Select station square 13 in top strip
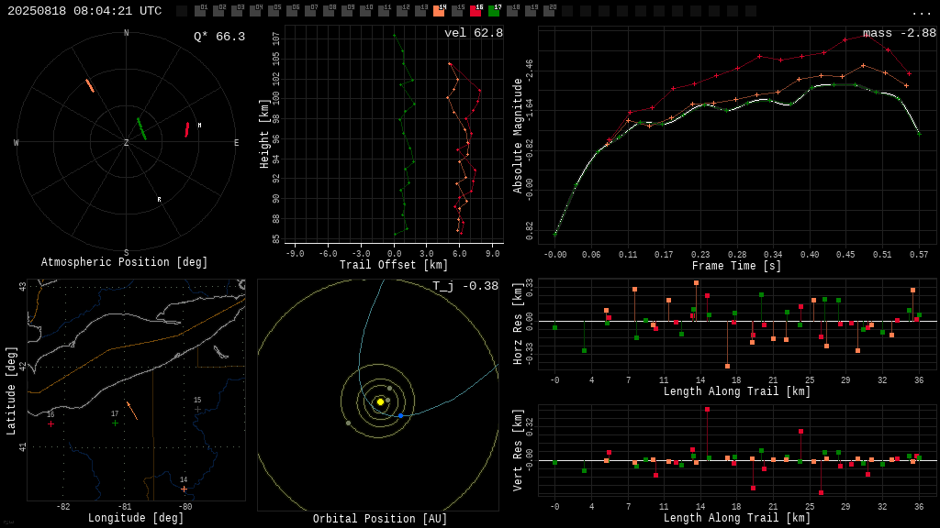940x528 pixels. 420,11
